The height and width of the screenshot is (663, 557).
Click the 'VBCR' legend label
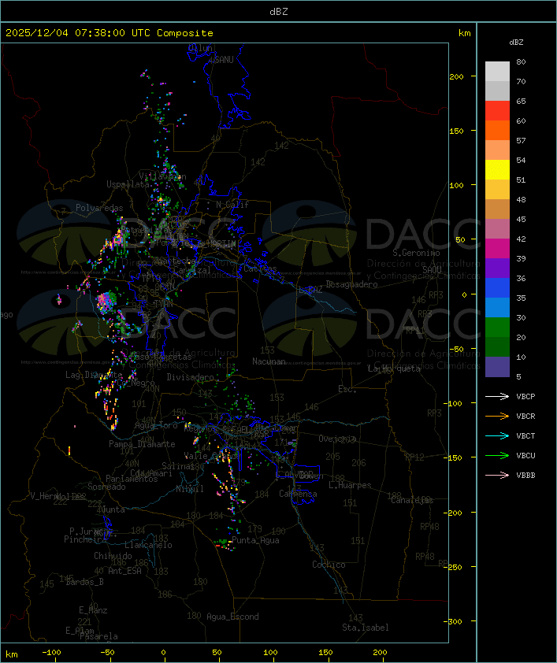click(525, 417)
